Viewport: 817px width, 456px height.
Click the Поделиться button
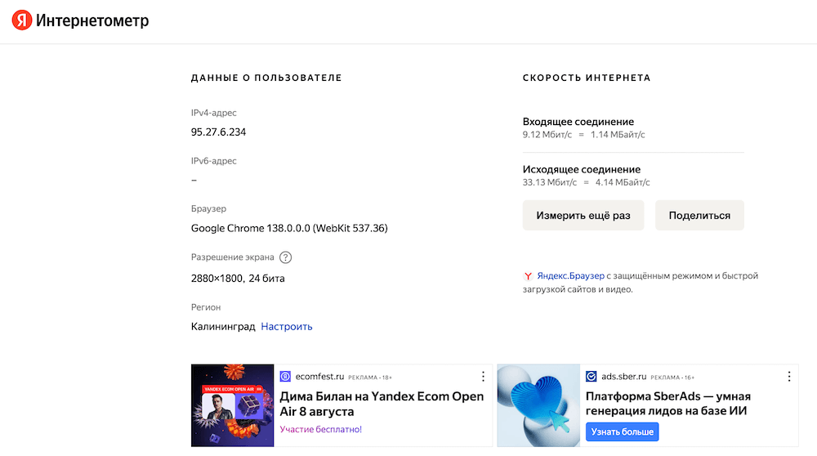[x=699, y=215]
